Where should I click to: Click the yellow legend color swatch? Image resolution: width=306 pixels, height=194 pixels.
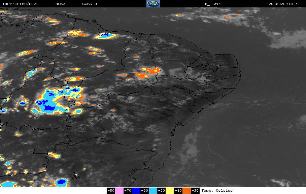170,191
